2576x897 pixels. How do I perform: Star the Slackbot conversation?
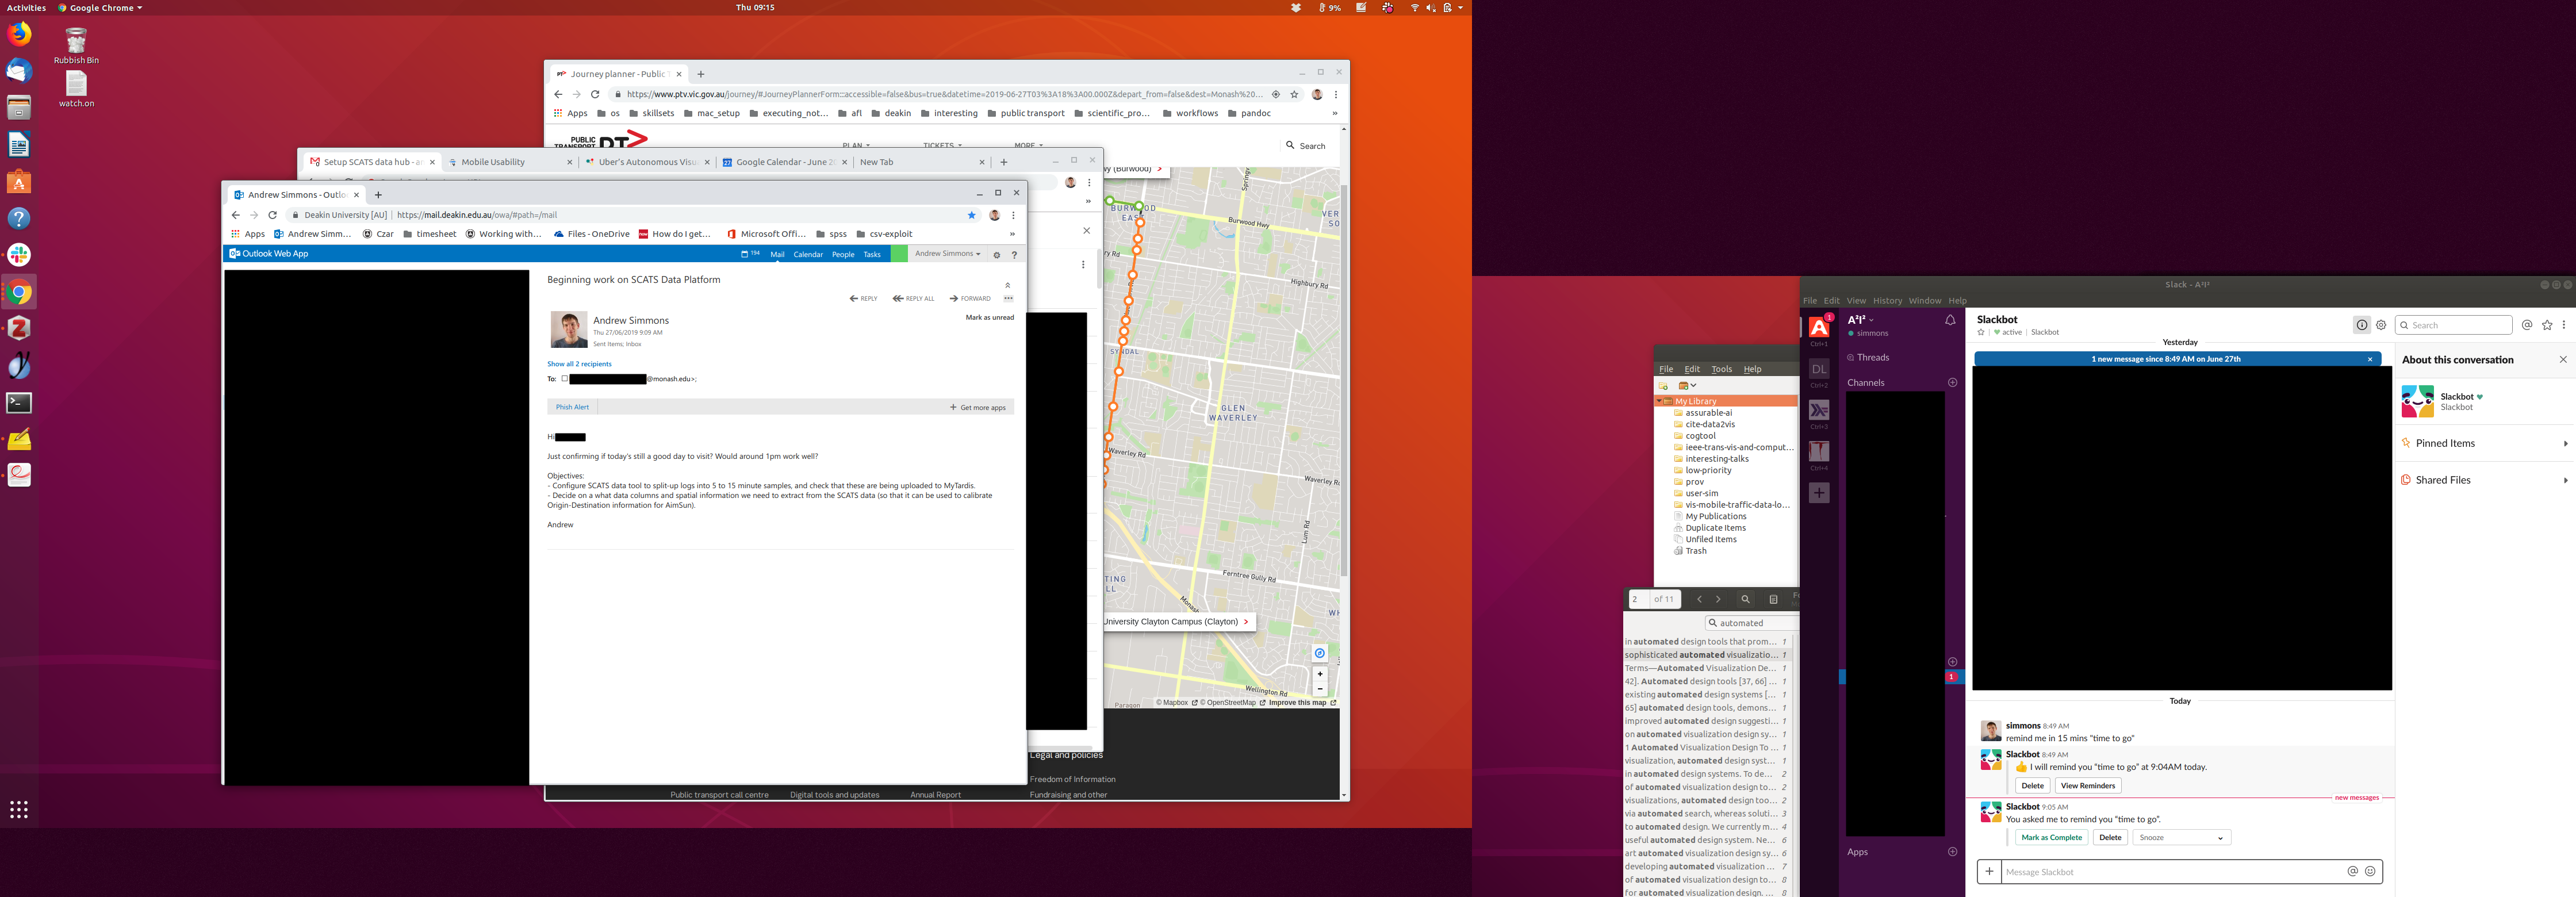(x=1981, y=333)
